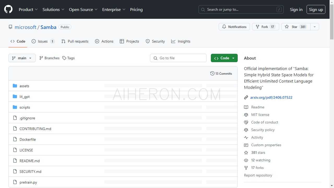Switch to the Projects tab

(x=129, y=41)
